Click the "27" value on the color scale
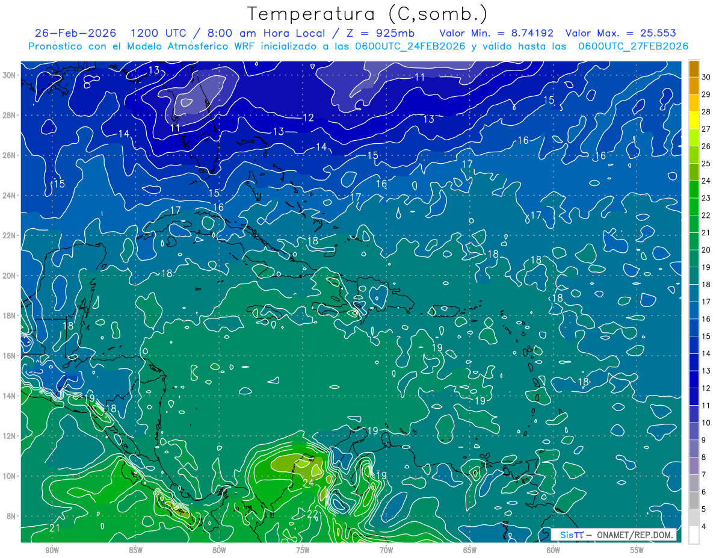The width and height of the screenshot is (722, 558). pos(706,129)
